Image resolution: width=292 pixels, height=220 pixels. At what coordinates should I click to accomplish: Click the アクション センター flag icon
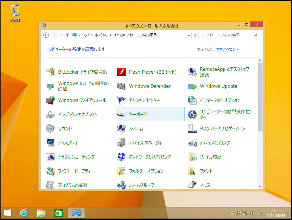tap(121, 100)
